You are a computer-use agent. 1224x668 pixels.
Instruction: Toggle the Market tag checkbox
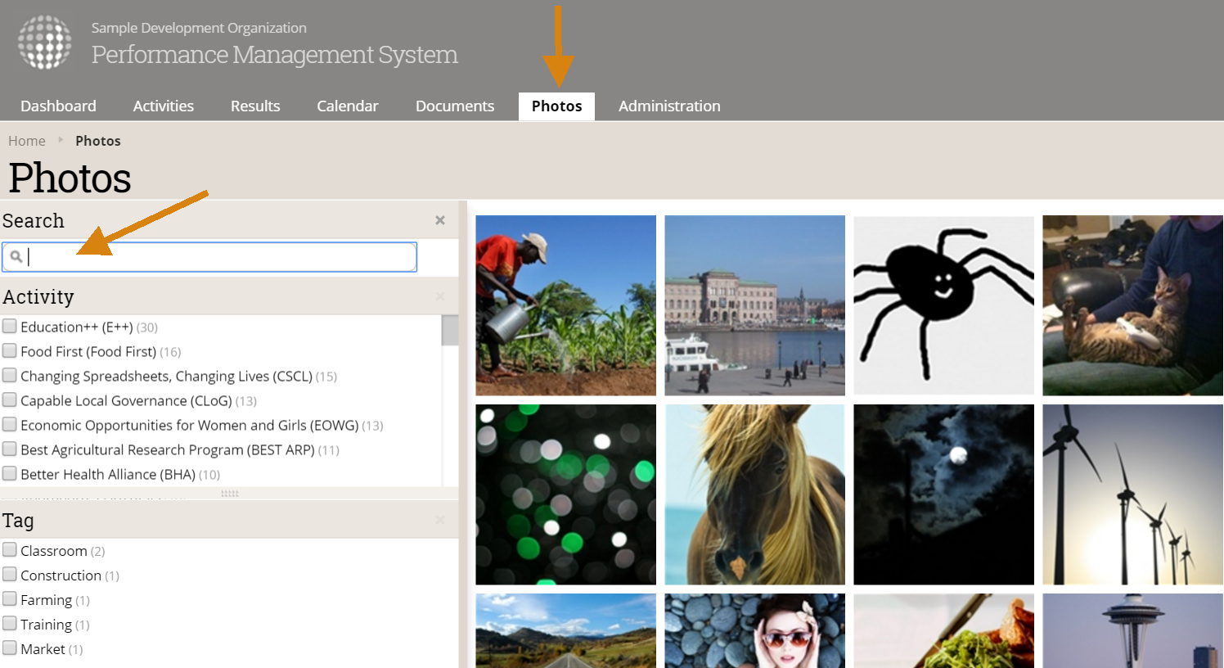point(10,648)
